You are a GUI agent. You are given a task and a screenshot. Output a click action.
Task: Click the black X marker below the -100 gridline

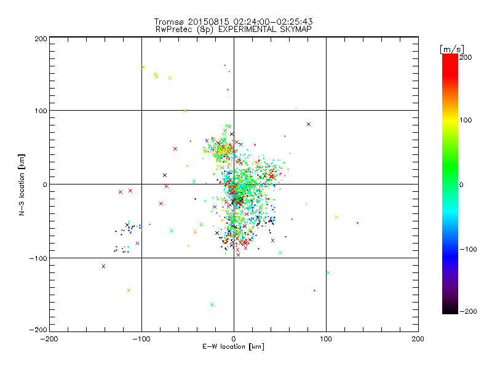point(103,266)
